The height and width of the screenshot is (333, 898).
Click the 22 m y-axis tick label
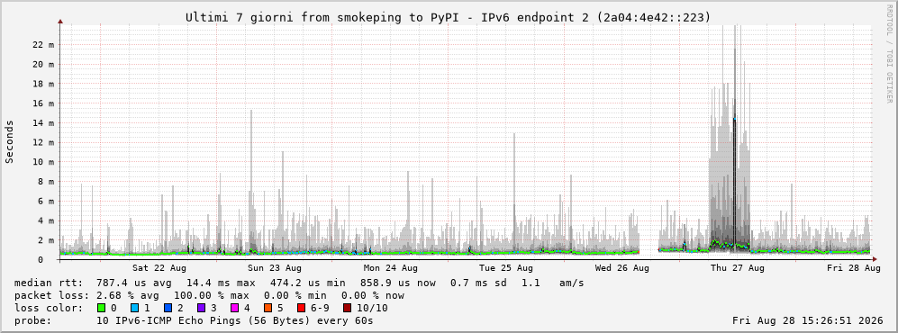pos(43,45)
